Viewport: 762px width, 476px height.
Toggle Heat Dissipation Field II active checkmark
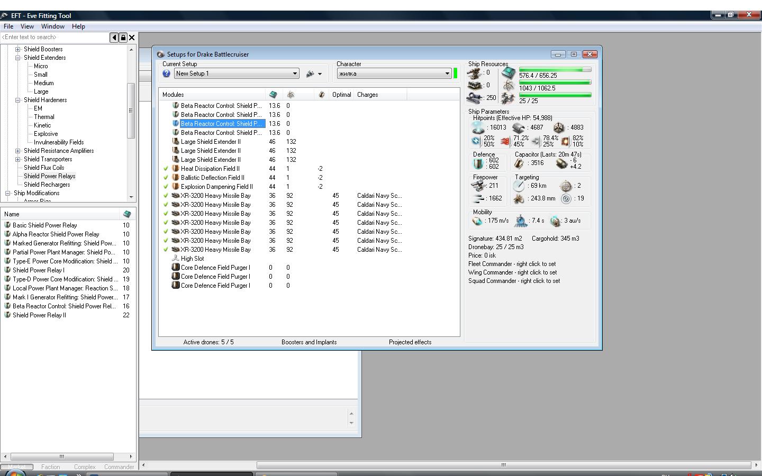(x=166, y=169)
